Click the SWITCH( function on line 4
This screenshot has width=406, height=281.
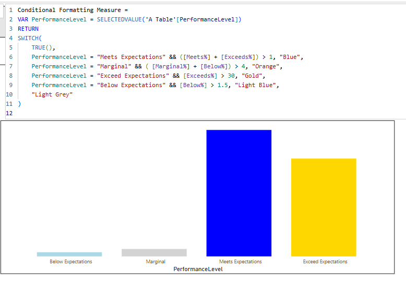(30, 38)
